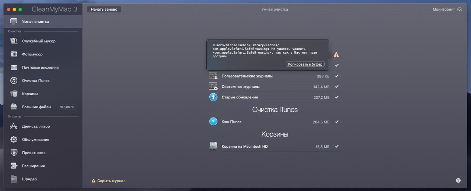This screenshot has width=471, height=191.
Task: Open Приватность utility
Action: [43, 153]
